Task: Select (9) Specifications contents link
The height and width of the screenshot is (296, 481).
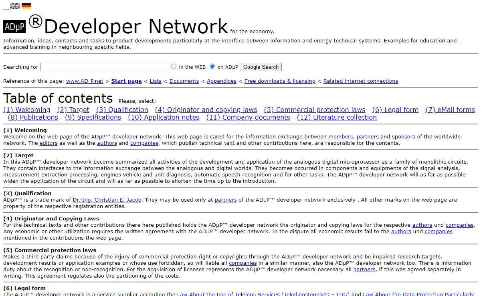Action: click(x=93, y=117)
